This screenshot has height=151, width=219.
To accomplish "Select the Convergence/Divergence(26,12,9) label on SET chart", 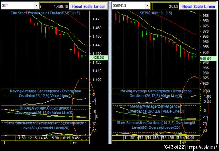I will (x=45, y=110).
